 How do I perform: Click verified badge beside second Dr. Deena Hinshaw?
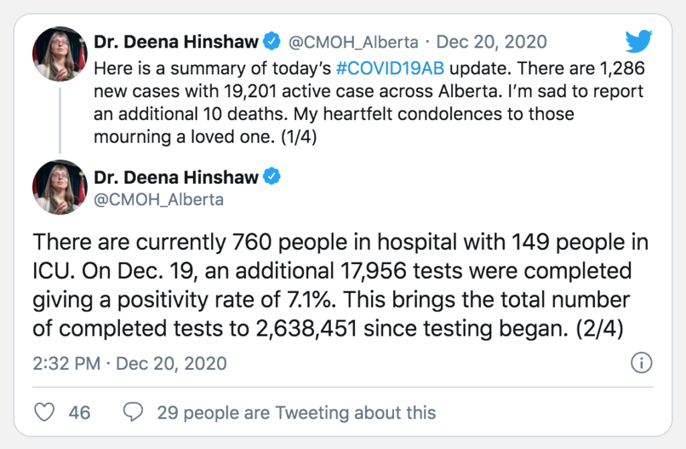[x=271, y=178]
